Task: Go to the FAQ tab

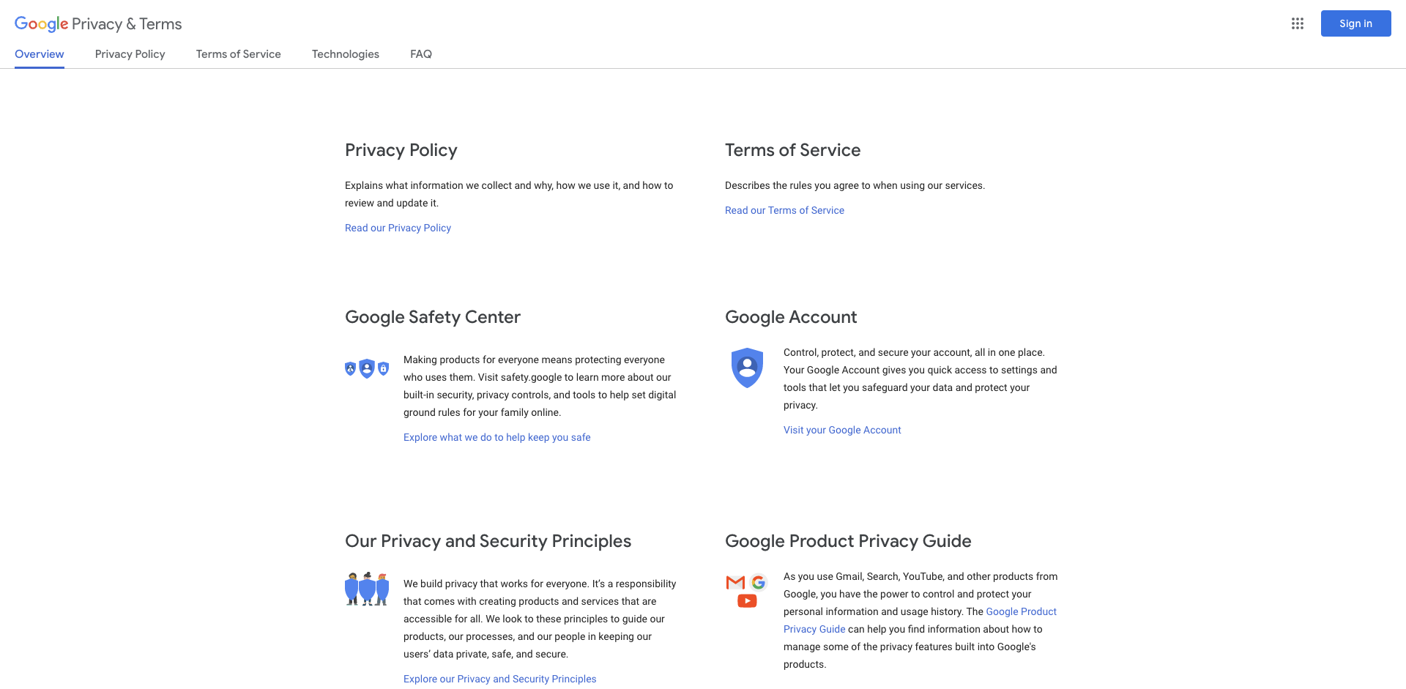Action: click(x=421, y=54)
